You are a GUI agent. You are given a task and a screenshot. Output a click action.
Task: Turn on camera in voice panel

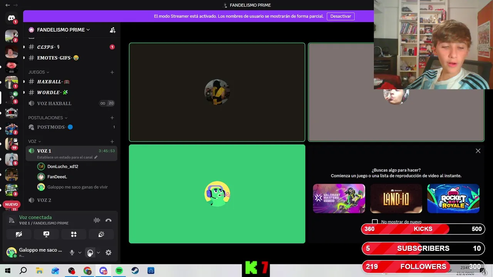tap(19, 234)
